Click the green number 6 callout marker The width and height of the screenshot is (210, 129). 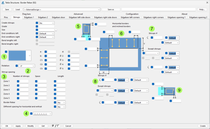(x=121, y=33)
